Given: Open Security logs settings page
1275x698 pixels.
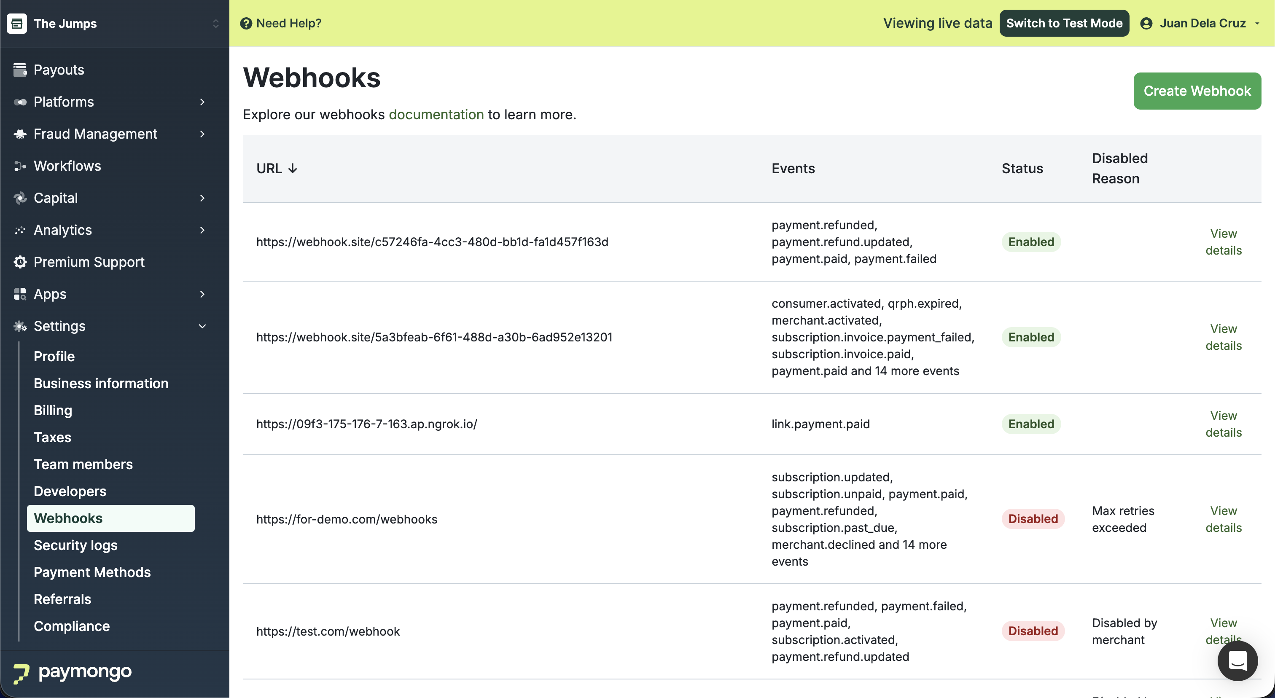Looking at the screenshot, I should 75,545.
